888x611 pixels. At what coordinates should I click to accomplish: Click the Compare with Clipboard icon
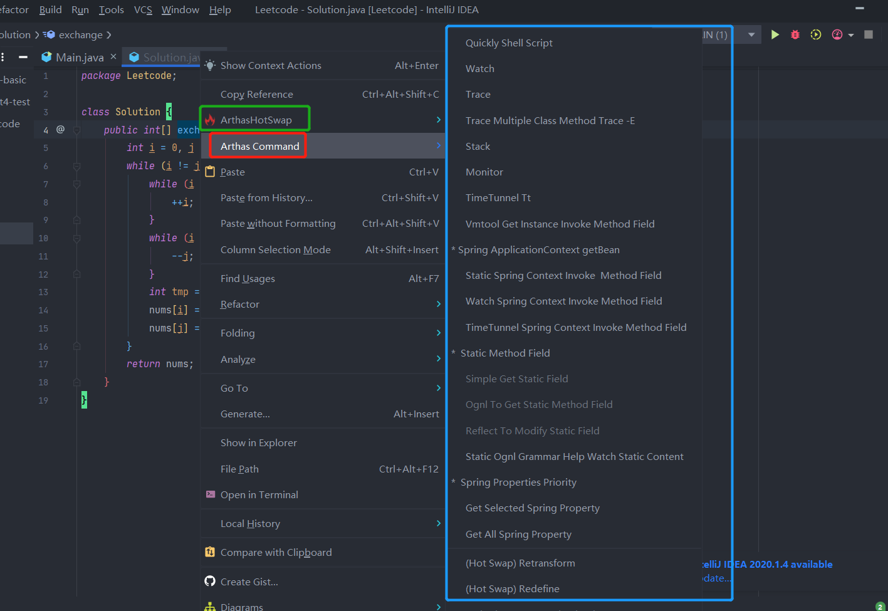210,552
